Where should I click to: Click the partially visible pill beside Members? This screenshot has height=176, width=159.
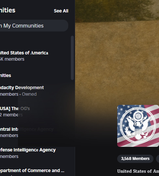point(158,159)
